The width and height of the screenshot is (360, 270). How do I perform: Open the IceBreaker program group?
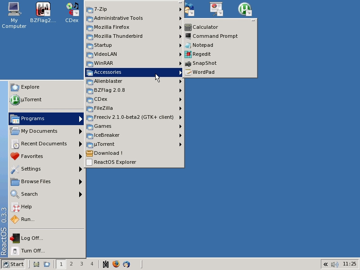[x=134, y=135]
